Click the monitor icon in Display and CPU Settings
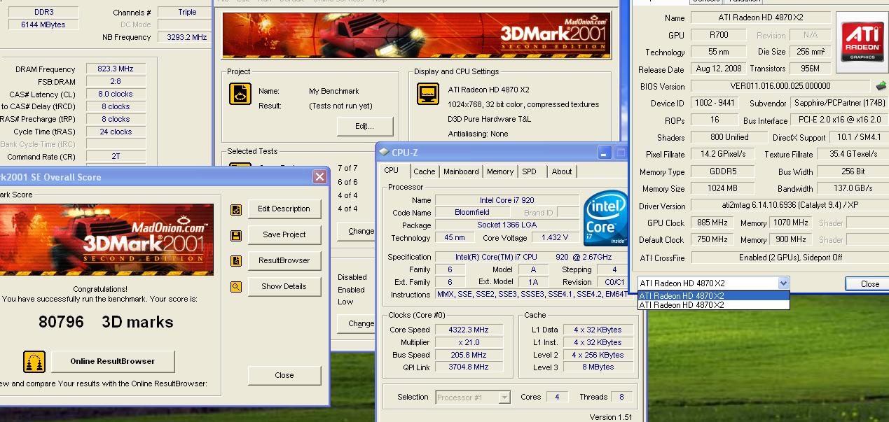Screen dimensions: 889x422 tap(428, 94)
